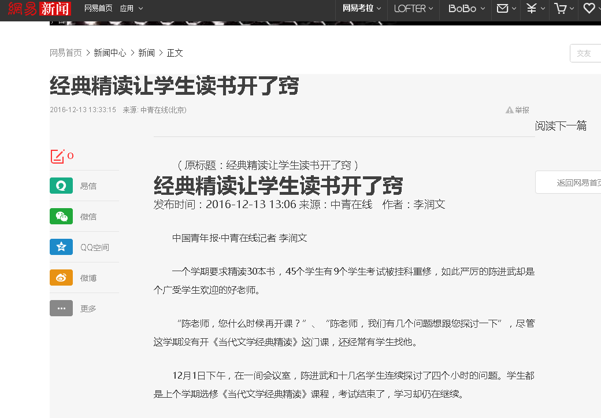601x418 pixels.
Task: Open the heart favorites menu
Action: pos(591,9)
